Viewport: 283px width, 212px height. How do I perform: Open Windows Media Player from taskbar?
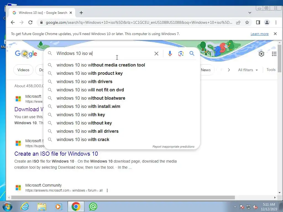pyautogui.click(x=59, y=206)
